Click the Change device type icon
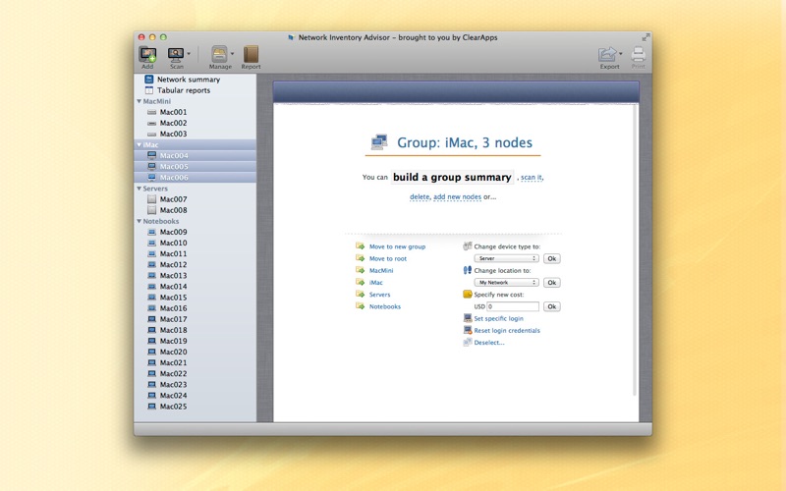 (x=468, y=246)
